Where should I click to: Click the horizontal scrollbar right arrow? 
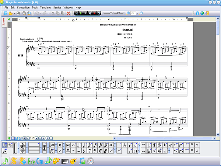pyautogui.click(x=214, y=138)
